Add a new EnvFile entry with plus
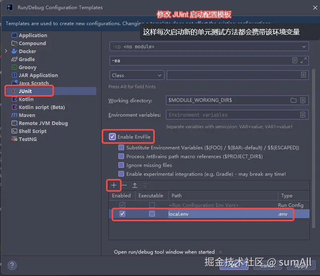320x276 pixels. click(x=114, y=185)
